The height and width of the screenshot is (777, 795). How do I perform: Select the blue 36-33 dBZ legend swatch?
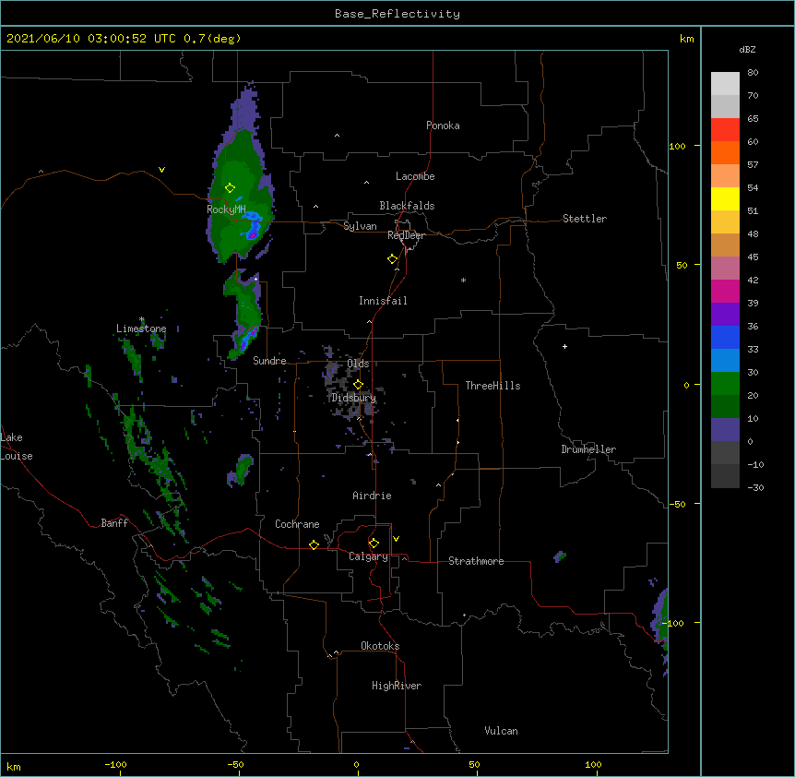(x=725, y=337)
